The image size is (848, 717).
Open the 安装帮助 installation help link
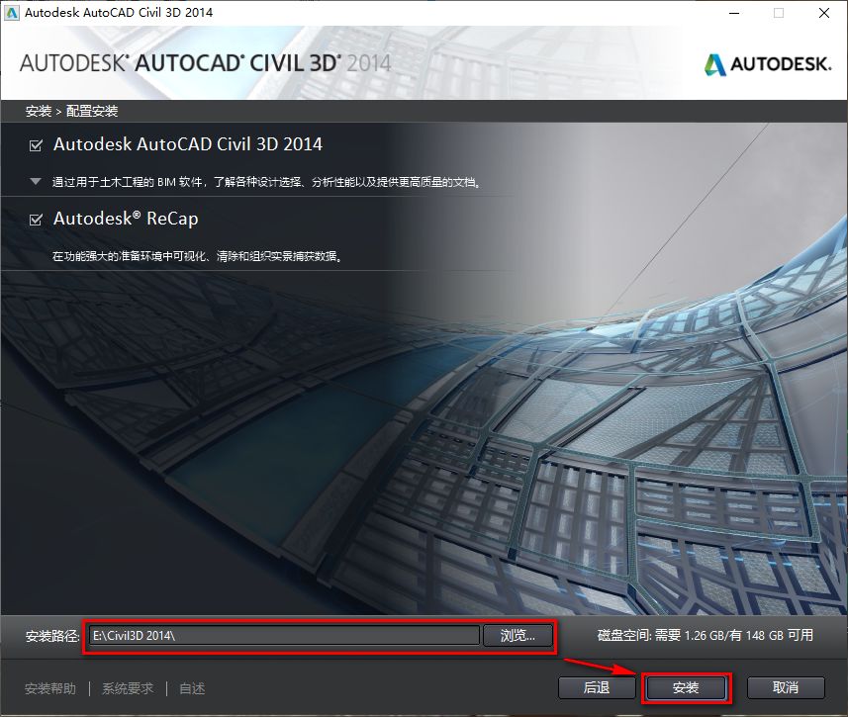48,687
